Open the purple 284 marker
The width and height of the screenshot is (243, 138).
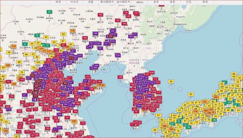point(63,57)
